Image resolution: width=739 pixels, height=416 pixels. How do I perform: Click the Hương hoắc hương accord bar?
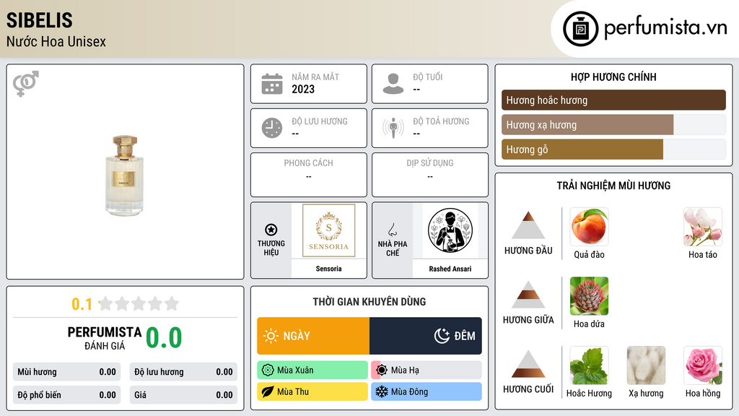[x=613, y=100]
